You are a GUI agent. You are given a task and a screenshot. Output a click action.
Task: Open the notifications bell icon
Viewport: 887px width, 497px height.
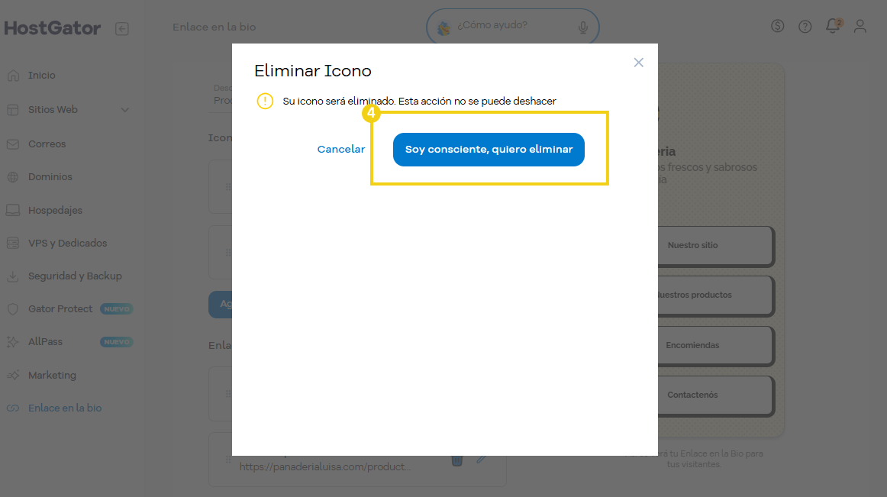click(x=833, y=25)
